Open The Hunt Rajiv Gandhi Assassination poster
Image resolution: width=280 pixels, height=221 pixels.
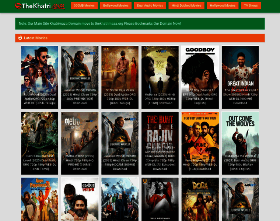[x=160, y=143]
